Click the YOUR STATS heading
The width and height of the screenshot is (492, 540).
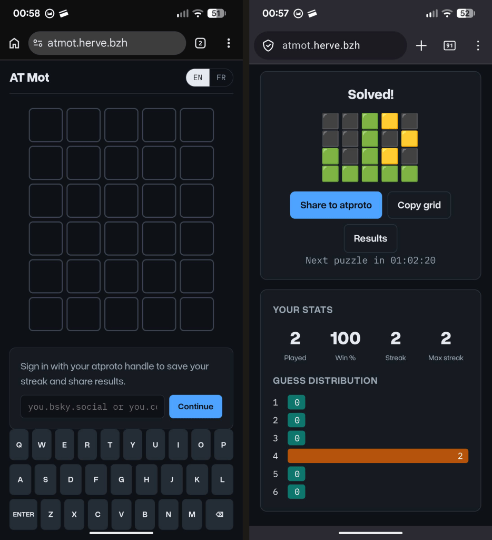[303, 310]
